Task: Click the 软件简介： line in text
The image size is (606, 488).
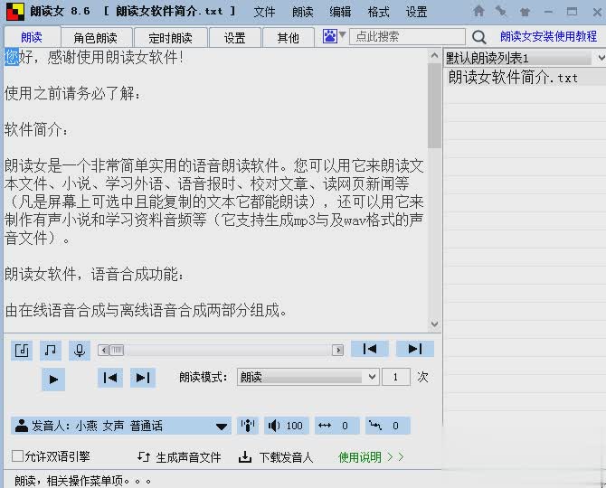Action: click(37, 130)
